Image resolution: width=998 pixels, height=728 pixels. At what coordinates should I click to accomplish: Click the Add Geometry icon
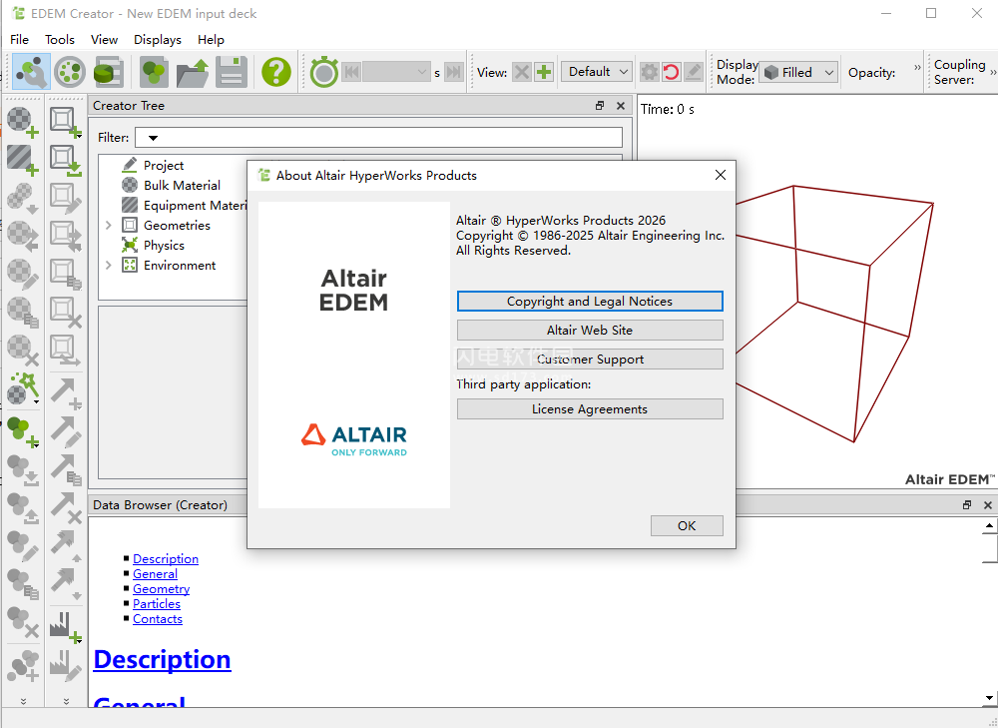tap(66, 121)
